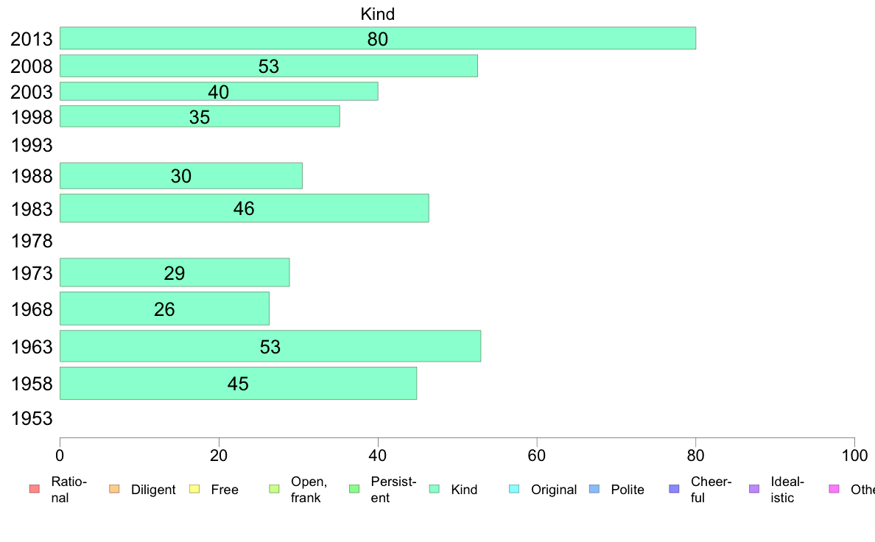Click the Kind chart title
875x542 pixels.
[x=378, y=14]
